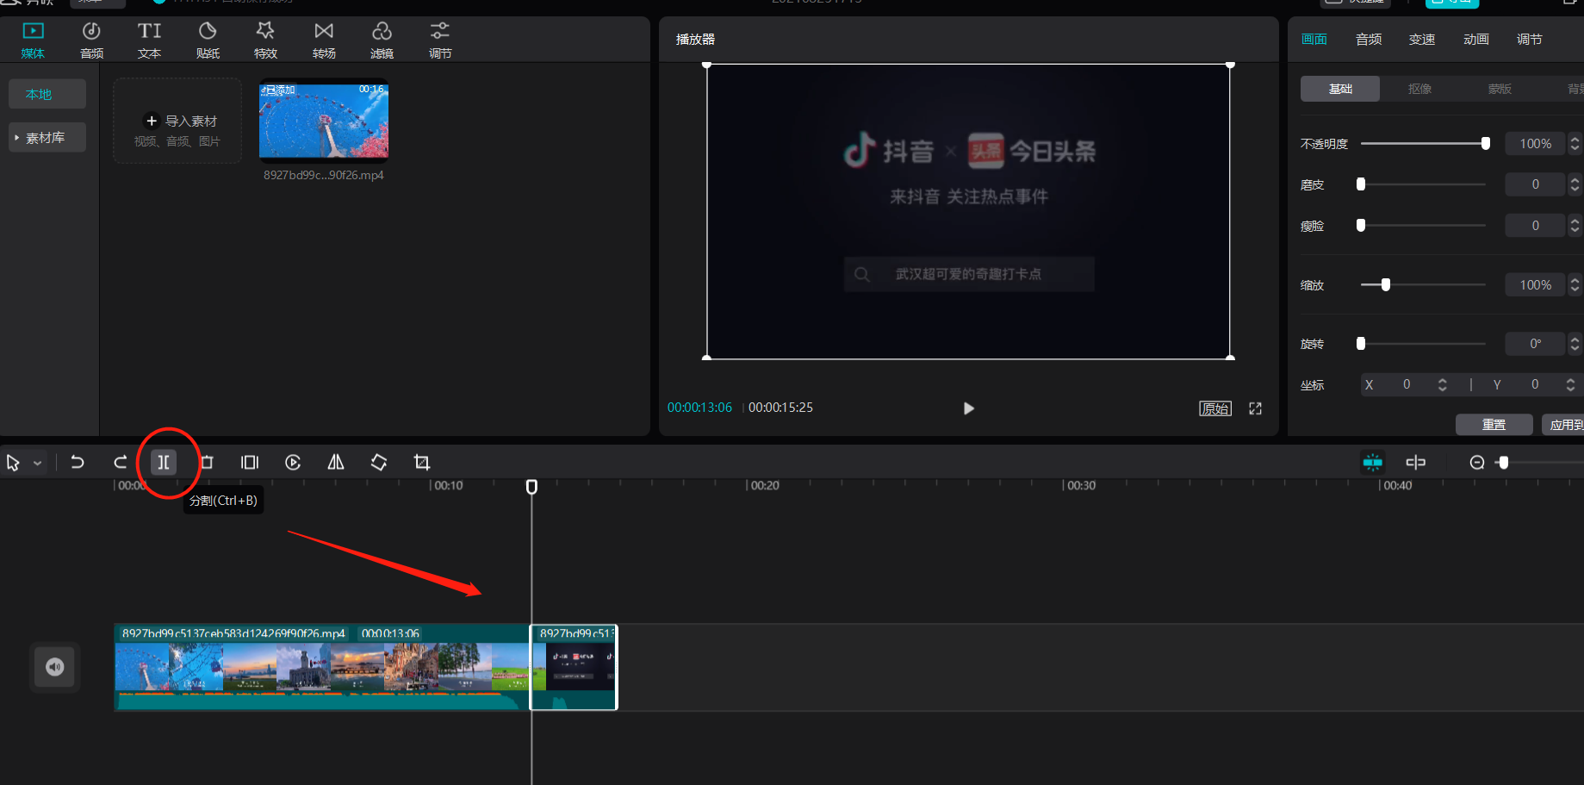The height and width of the screenshot is (785, 1584).
Task: Expand the 素材库 material library
Action: point(47,137)
